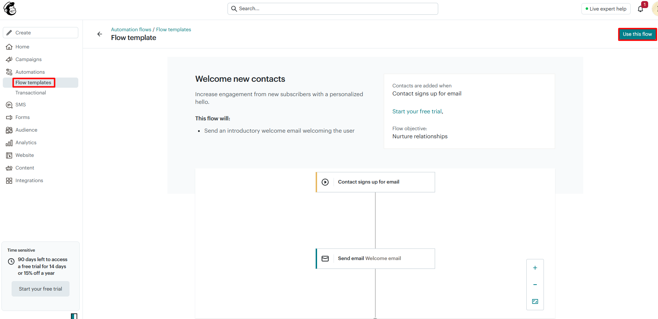Click the Analytics bar chart icon

coord(9,142)
